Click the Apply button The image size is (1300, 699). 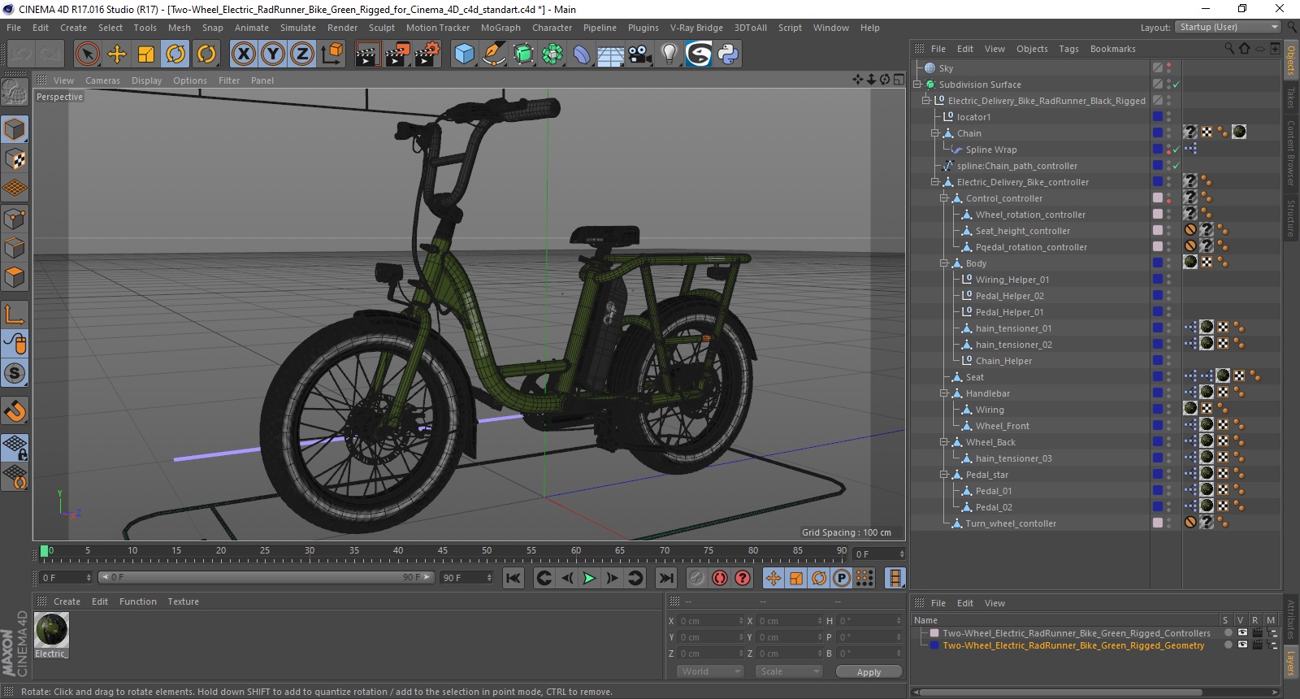click(x=869, y=672)
